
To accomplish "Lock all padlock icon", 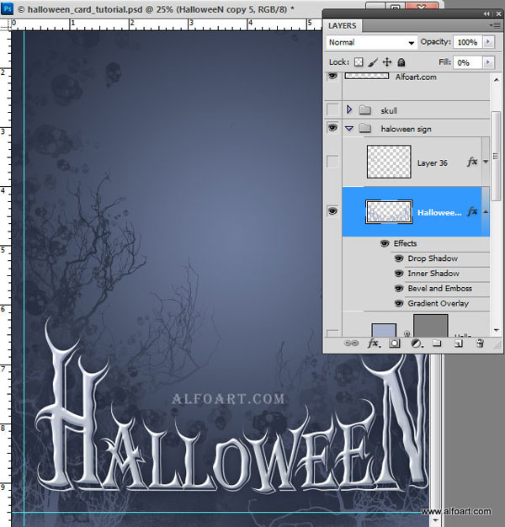I will tap(401, 62).
